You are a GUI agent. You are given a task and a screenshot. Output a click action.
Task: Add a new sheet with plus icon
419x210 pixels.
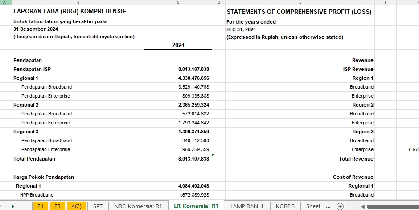point(340,206)
